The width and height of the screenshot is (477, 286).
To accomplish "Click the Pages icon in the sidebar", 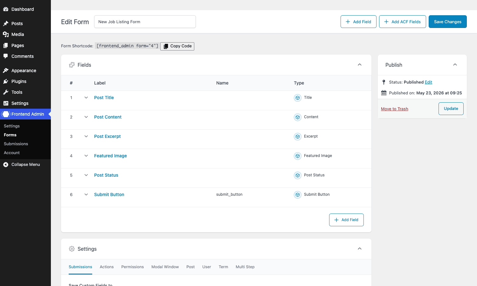I will point(6,45).
